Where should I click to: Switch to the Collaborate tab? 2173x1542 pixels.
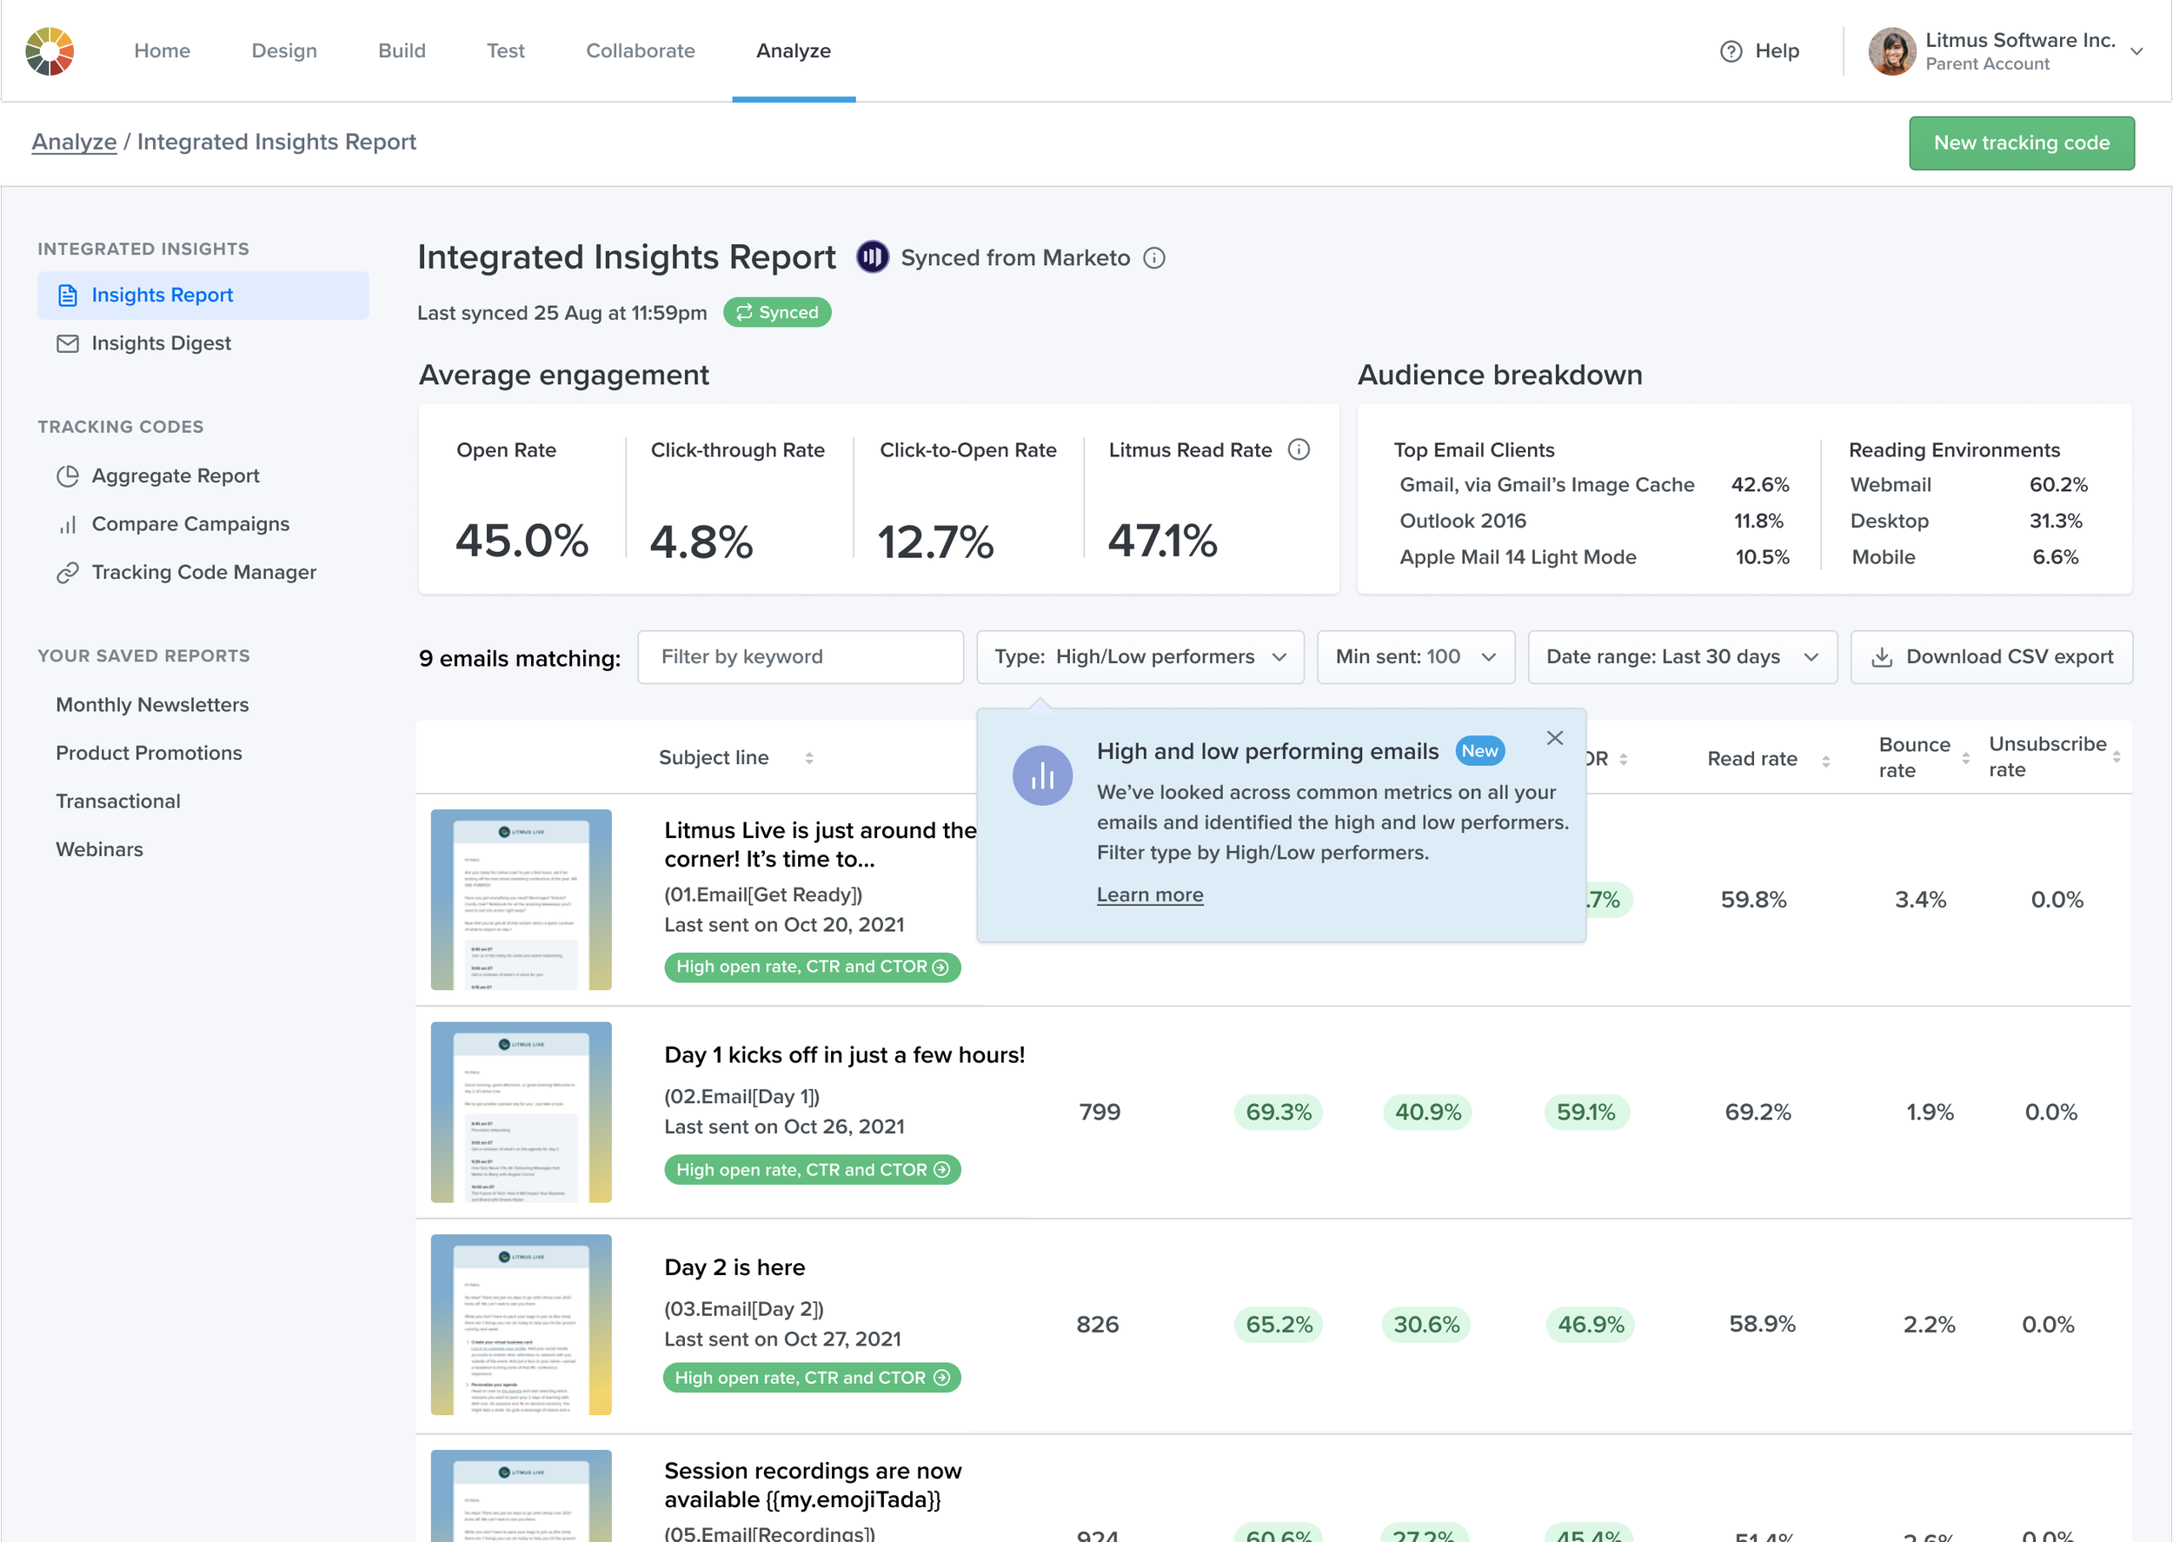[640, 51]
